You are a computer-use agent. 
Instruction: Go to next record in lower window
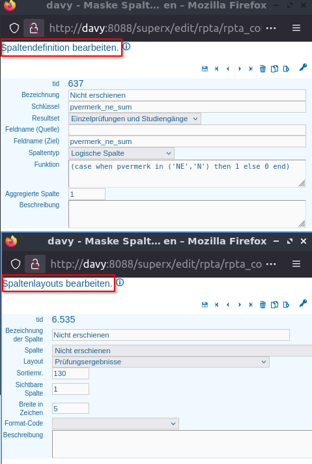[240, 304]
